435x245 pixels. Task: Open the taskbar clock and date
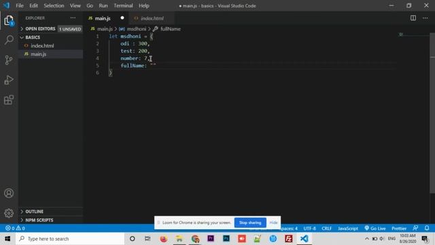tap(408, 239)
